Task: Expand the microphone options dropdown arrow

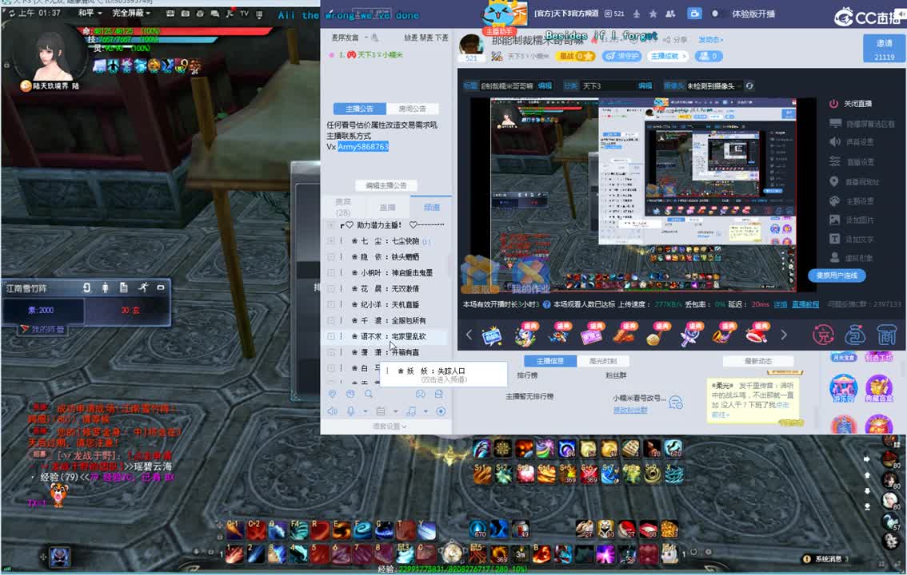Action: (366, 412)
